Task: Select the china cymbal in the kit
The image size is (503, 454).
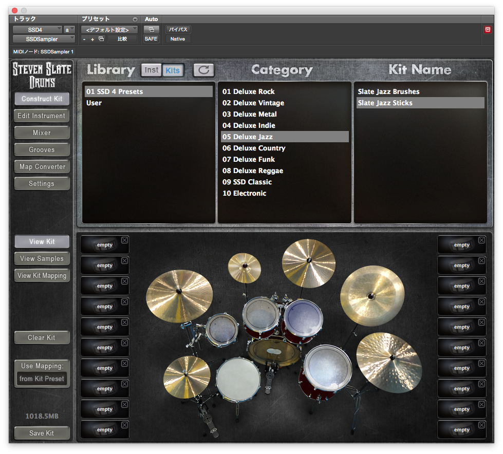Action: 372,296
